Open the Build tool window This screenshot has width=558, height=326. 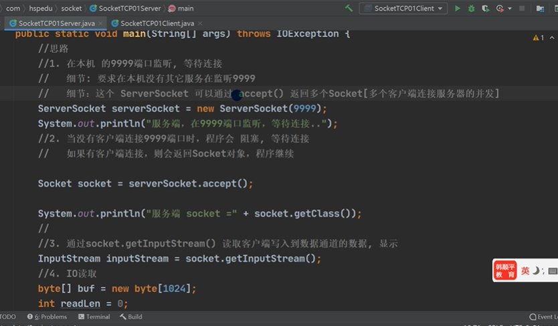pos(131,317)
